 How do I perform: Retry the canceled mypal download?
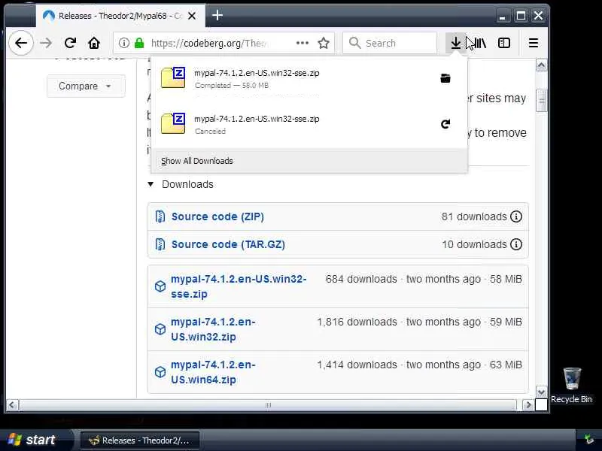(x=445, y=124)
